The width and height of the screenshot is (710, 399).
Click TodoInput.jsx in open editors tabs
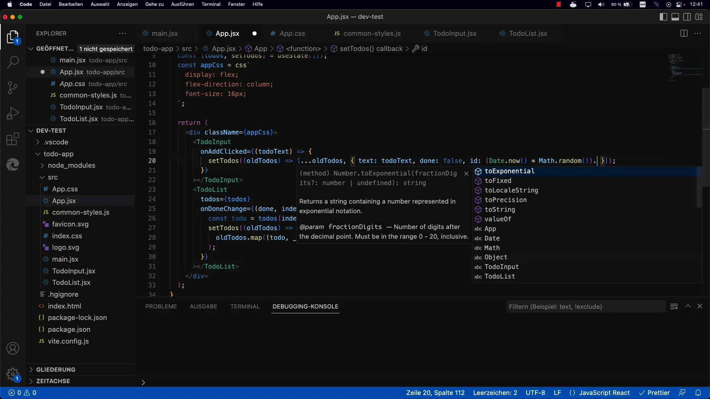(454, 33)
